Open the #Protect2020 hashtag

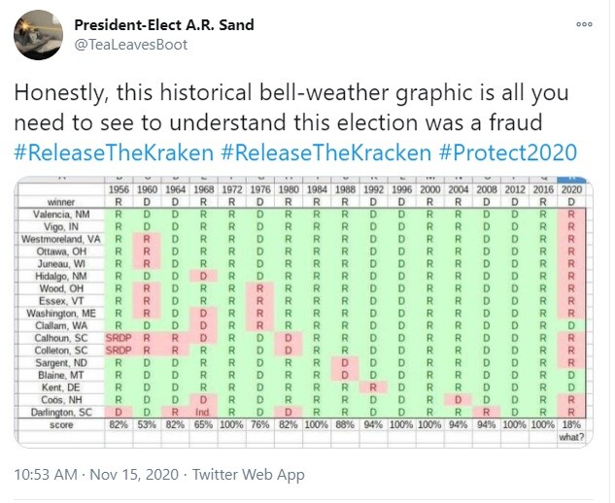(x=508, y=154)
